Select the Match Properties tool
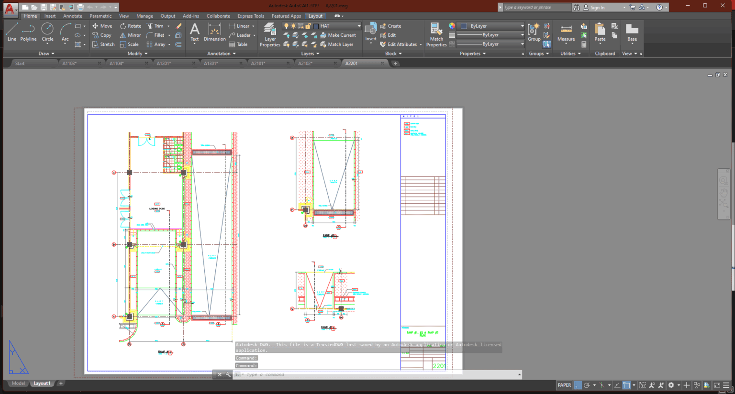This screenshot has height=394, width=735. point(436,34)
